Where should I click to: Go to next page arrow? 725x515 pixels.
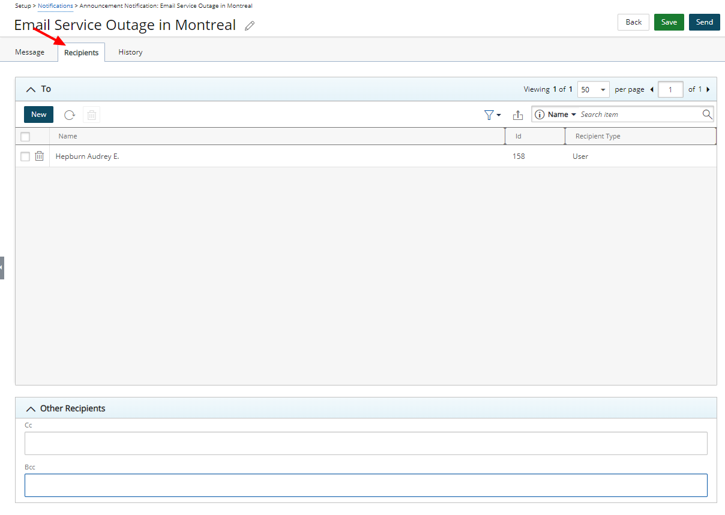(708, 89)
